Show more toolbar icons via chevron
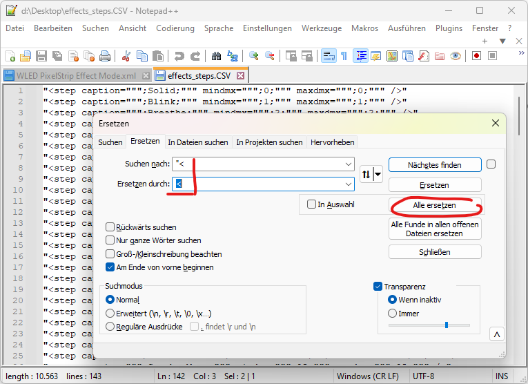This screenshot has width=528, height=384. [x=521, y=53]
